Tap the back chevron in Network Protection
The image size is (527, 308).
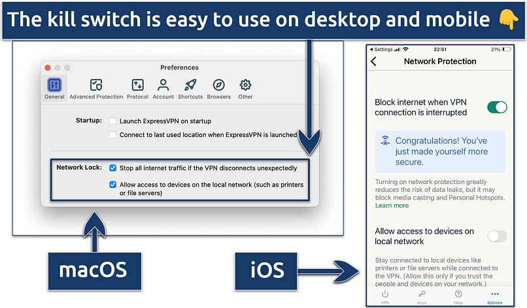(374, 61)
